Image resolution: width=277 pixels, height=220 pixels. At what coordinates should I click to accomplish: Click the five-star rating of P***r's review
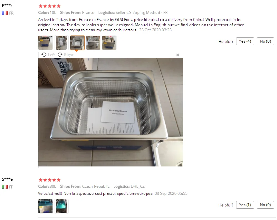[50, 6]
